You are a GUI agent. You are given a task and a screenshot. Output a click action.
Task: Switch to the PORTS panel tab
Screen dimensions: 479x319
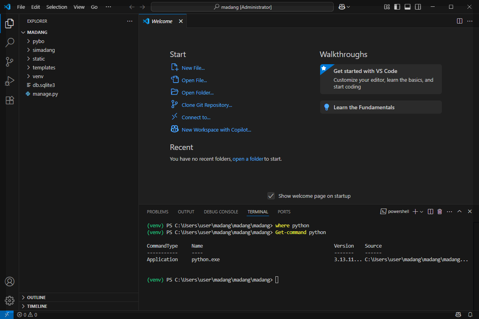point(284,212)
